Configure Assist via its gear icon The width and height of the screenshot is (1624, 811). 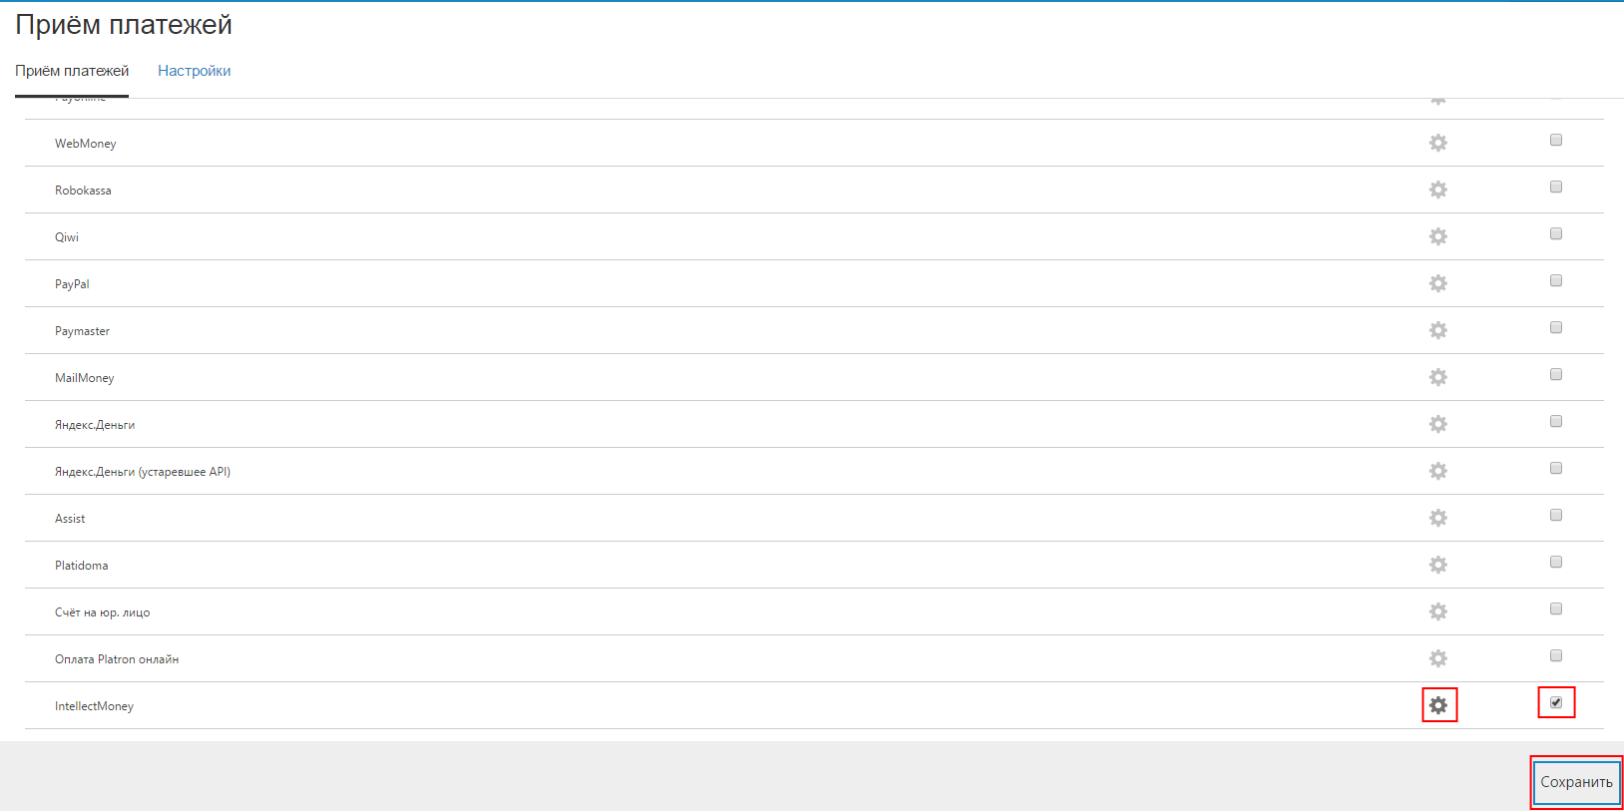pos(1437,518)
